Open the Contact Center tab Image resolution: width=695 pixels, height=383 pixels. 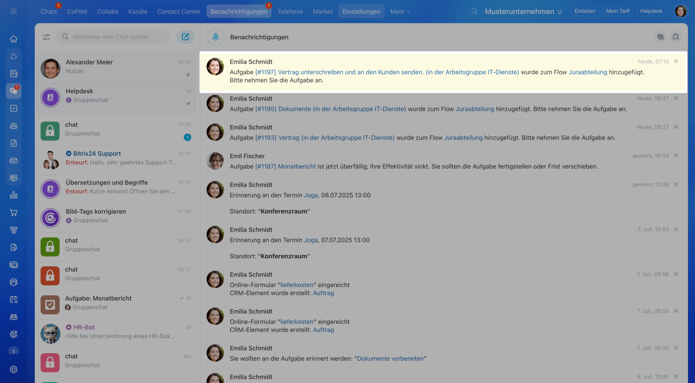tap(179, 11)
